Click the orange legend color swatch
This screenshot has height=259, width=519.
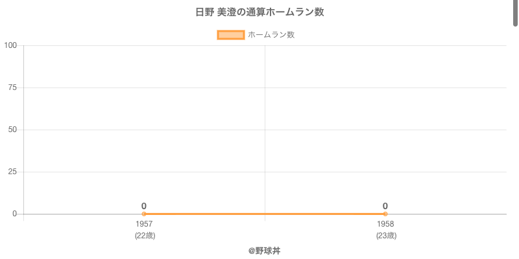(x=230, y=35)
